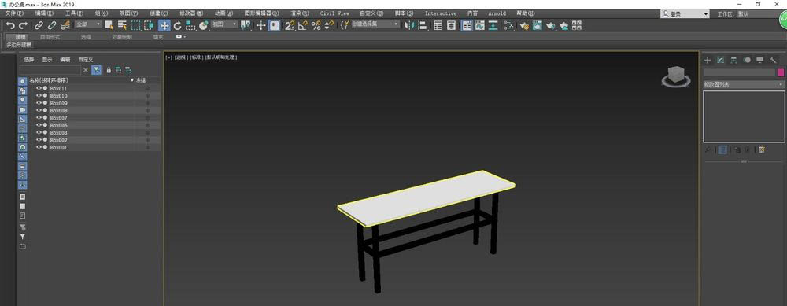Toggle the Ribbon display icon
The width and height of the screenshot is (787, 306).
point(467,25)
